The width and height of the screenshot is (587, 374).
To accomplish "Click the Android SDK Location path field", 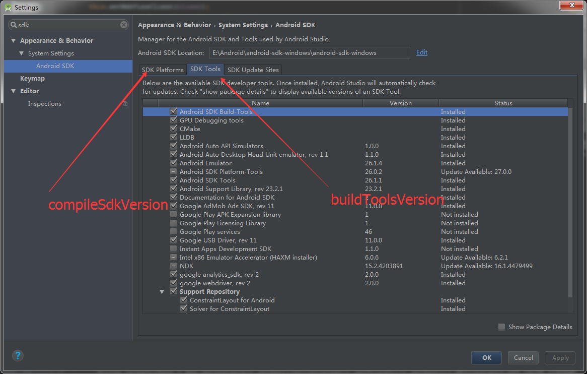I will pyautogui.click(x=310, y=53).
